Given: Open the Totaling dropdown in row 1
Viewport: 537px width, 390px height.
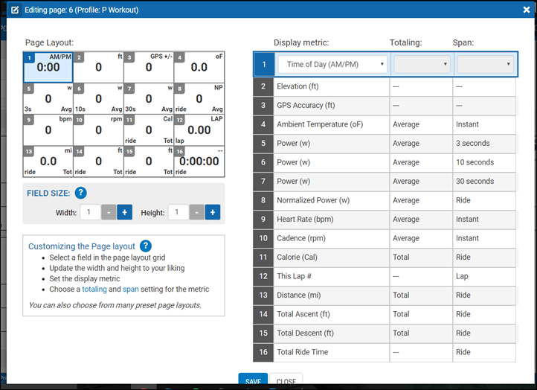Looking at the screenshot, I should point(422,65).
